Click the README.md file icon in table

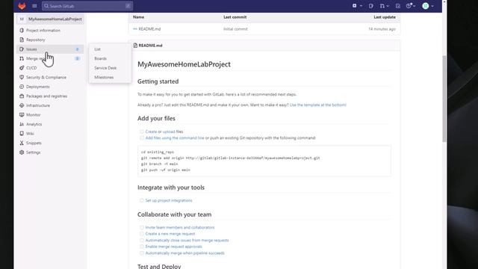135,29
